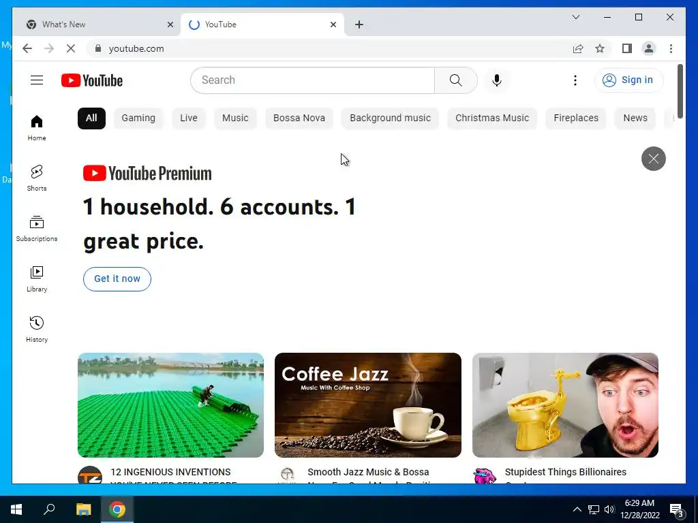
Task: Open the green floating mat video thumbnail
Action: [x=170, y=405]
